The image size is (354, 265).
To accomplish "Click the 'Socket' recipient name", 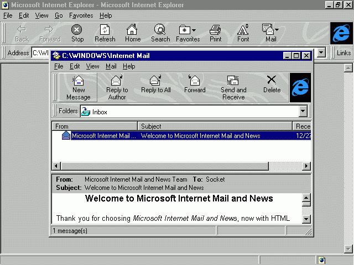I will coord(215,179).
